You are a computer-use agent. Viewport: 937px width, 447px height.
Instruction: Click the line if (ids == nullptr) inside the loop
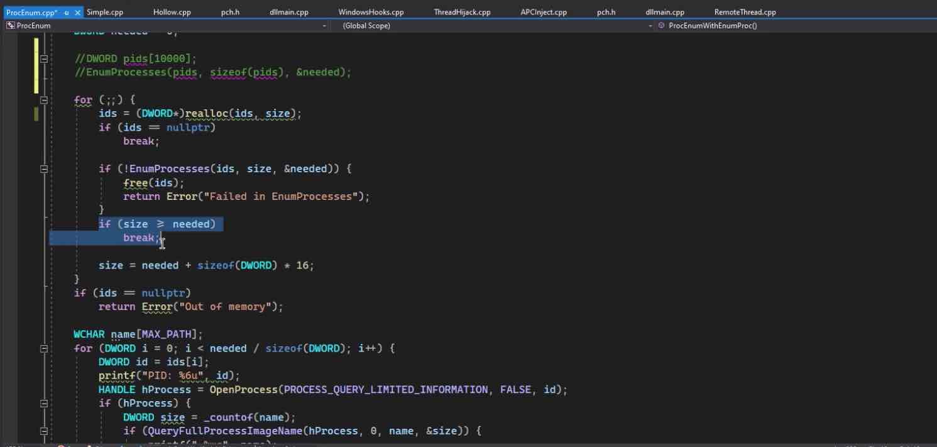coord(157,128)
